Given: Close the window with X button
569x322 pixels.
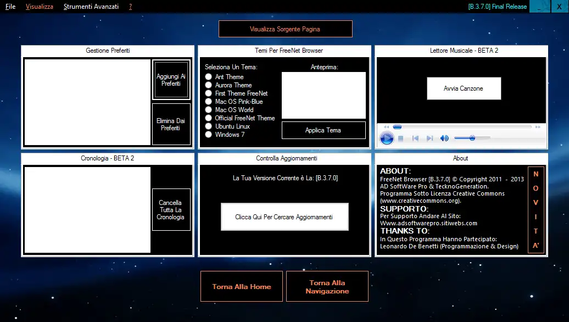Looking at the screenshot, I should click(559, 7).
